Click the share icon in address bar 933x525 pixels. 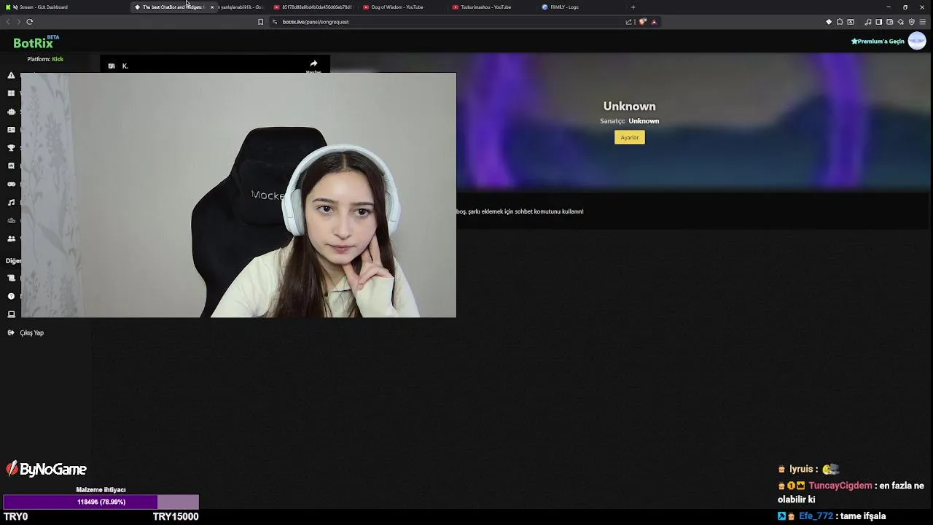click(628, 22)
